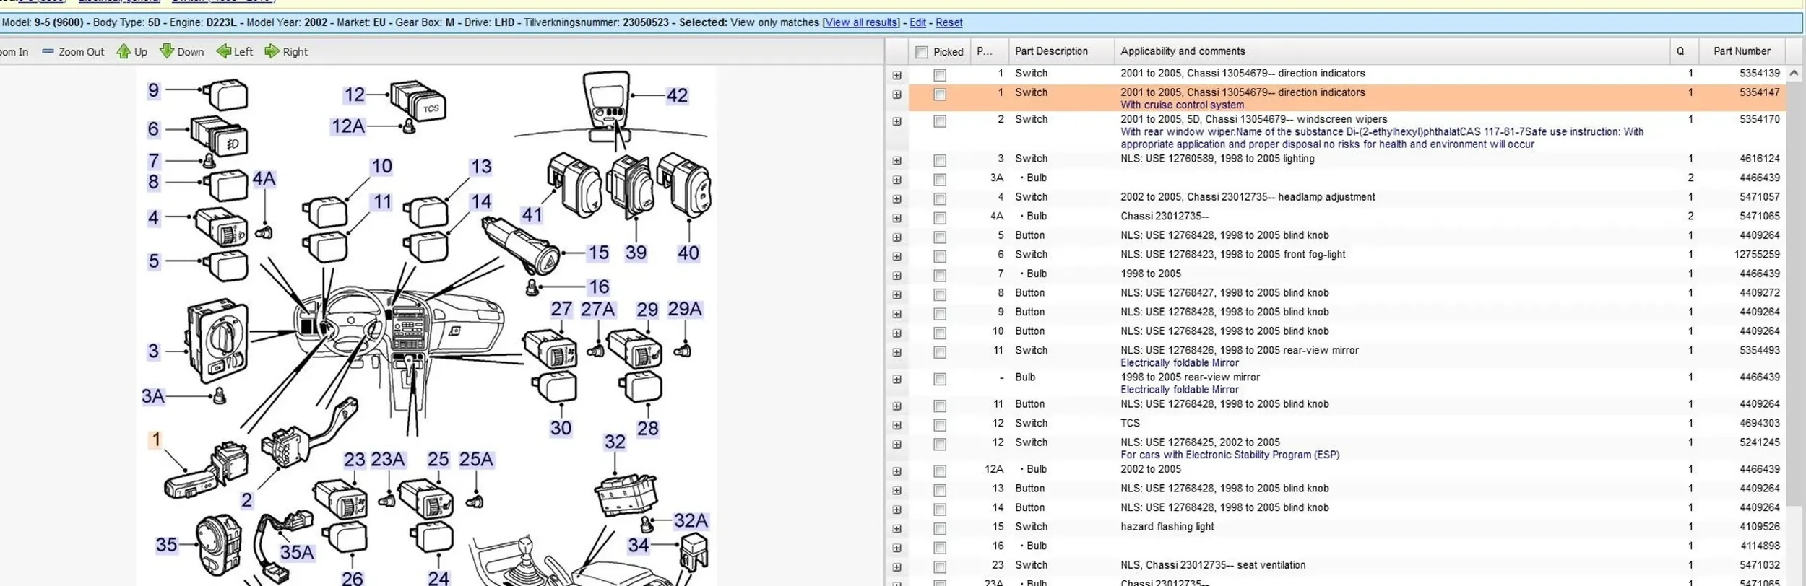Open the View all results link
Screen dimensions: 1806x586
tap(861, 22)
